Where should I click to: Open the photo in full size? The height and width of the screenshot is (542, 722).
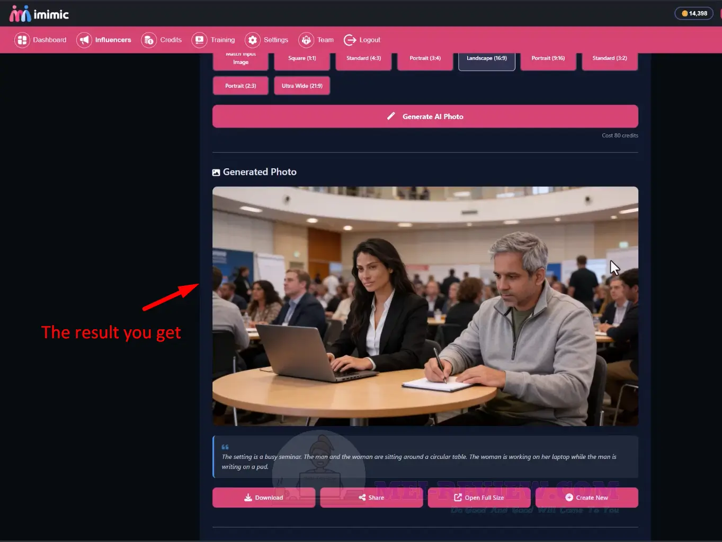click(479, 498)
